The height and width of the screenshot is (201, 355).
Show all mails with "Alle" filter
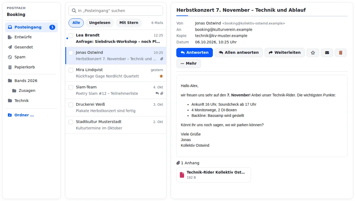coord(76,23)
